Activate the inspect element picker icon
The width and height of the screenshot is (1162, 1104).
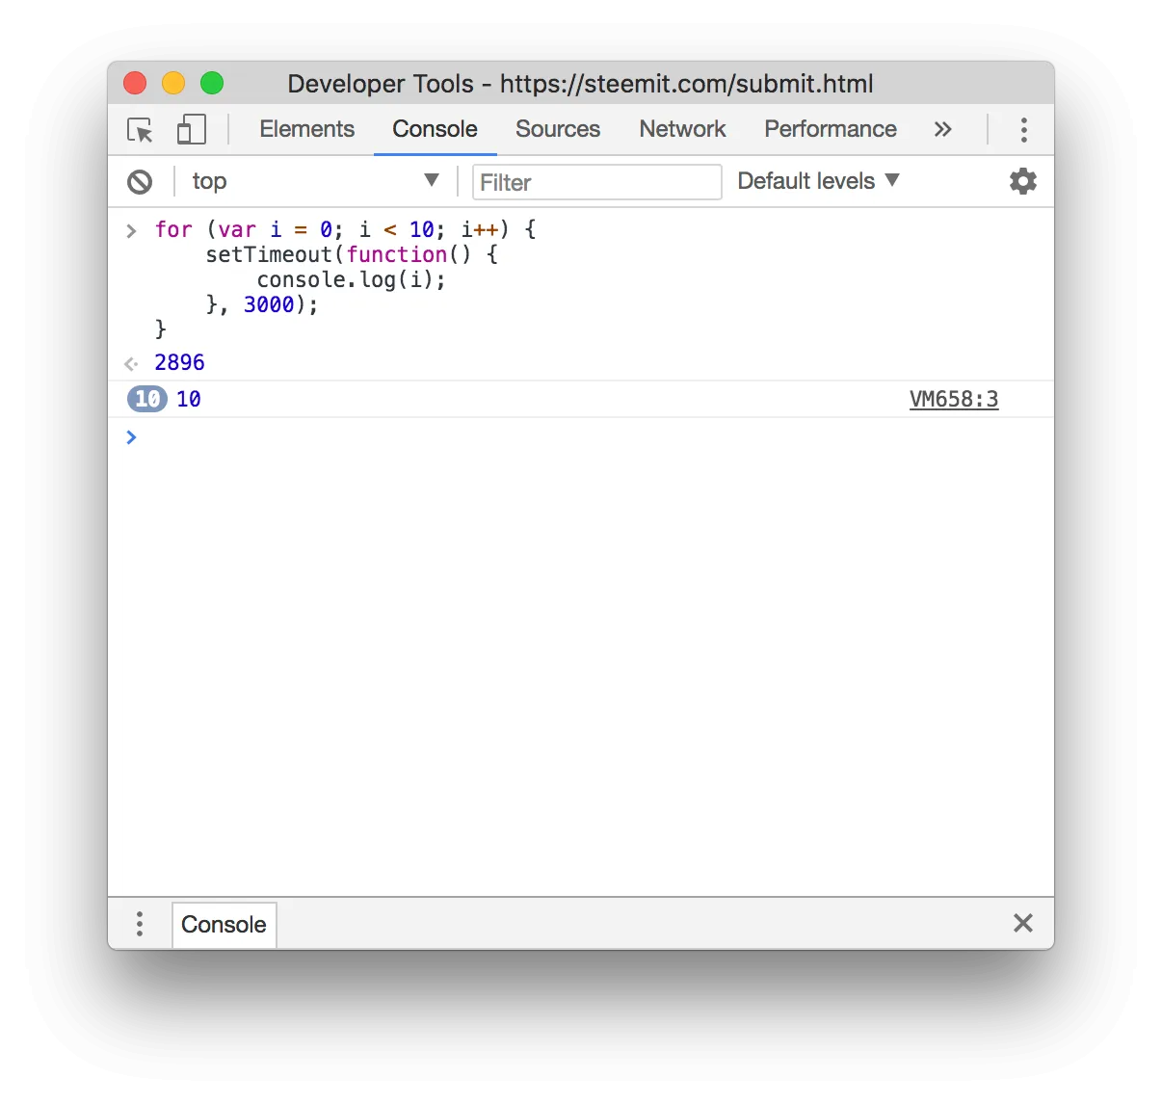click(141, 130)
